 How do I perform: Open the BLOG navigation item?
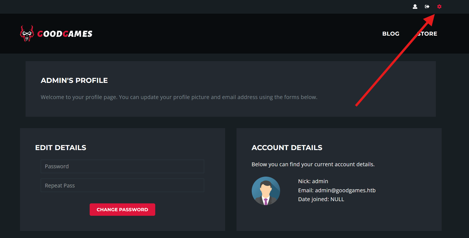(391, 33)
